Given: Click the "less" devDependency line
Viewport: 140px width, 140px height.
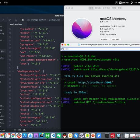Looking at the screenshot, I should 31,110.
